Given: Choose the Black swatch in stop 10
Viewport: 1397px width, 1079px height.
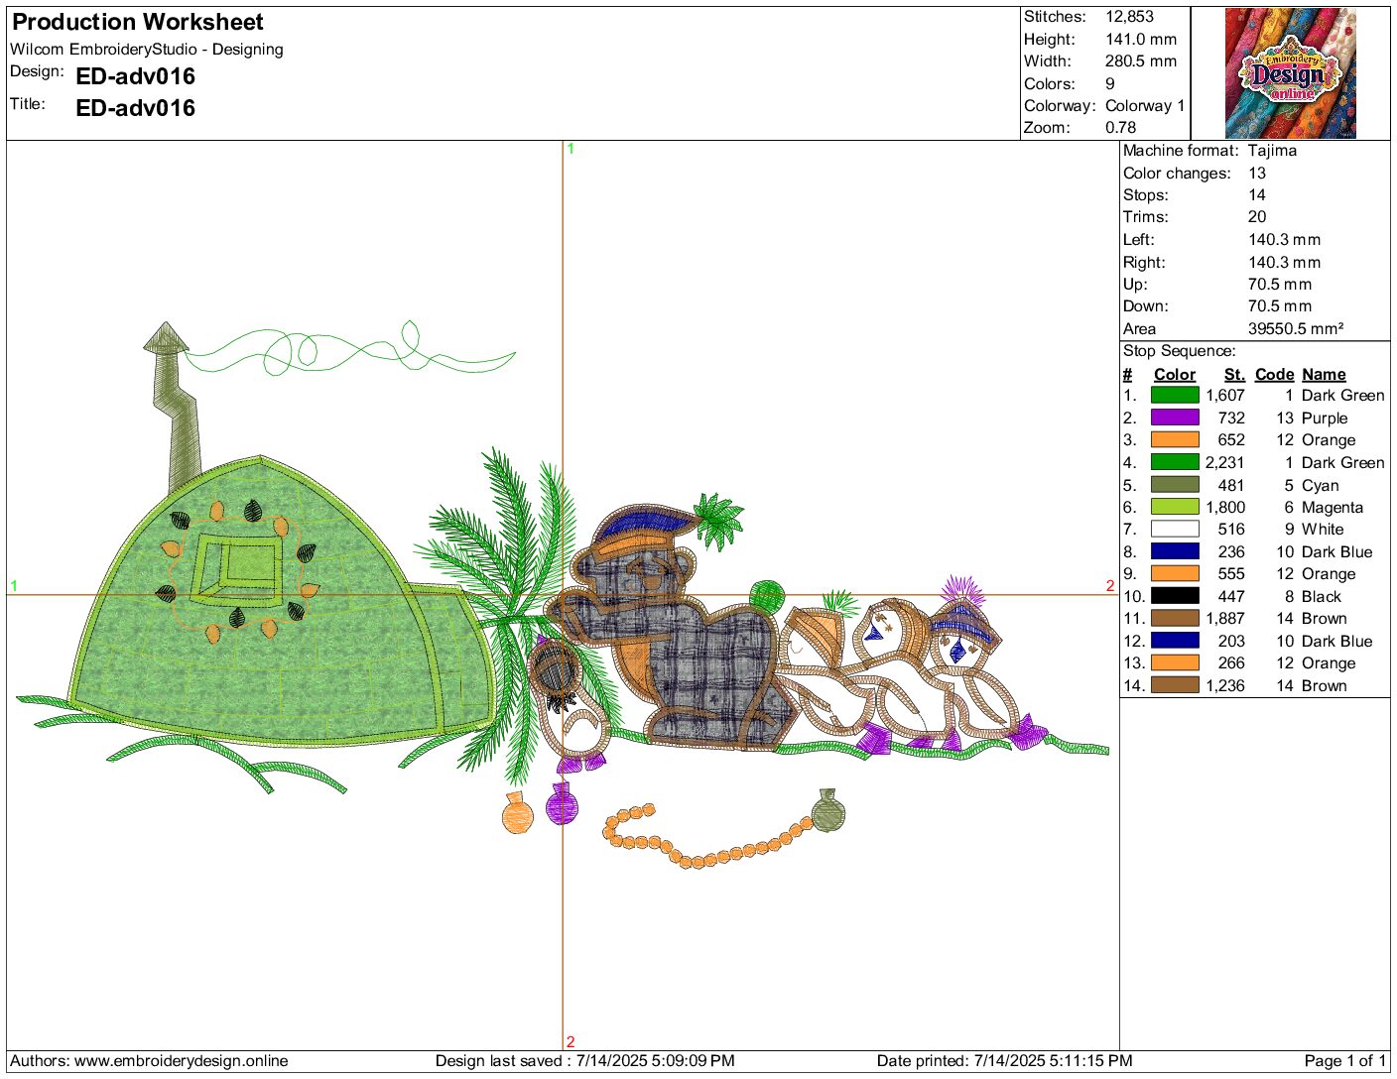Looking at the screenshot, I should [x=1175, y=596].
